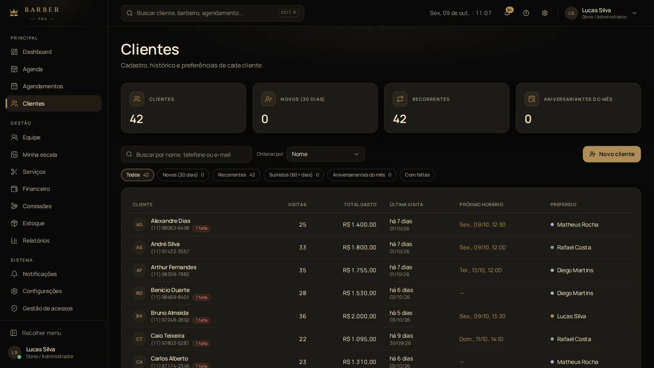Open the notifications bell icon
This screenshot has height=368, width=654.
(507, 13)
